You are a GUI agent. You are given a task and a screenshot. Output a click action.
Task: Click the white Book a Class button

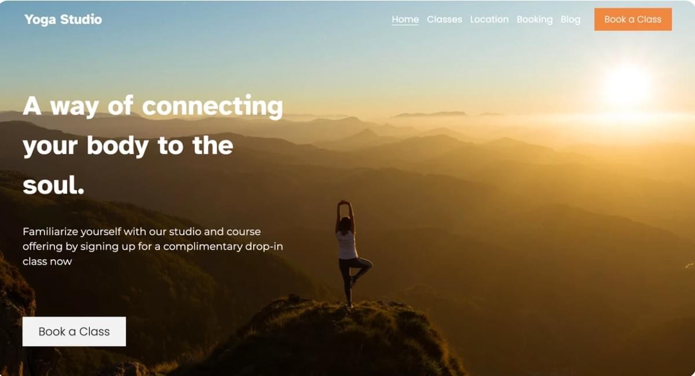pos(74,331)
